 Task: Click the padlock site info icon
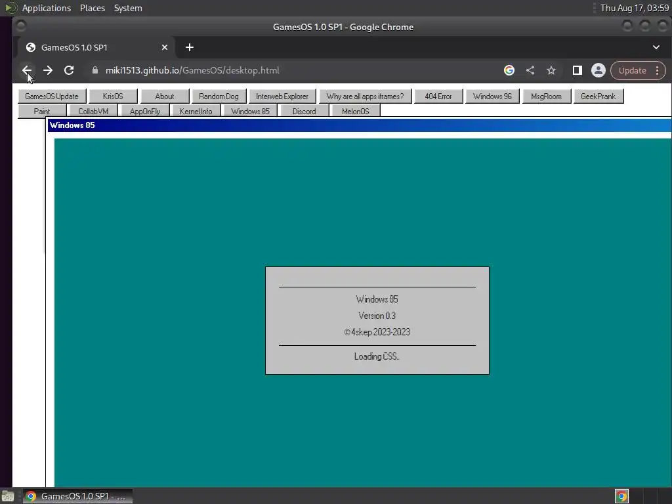(x=95, y=70)
